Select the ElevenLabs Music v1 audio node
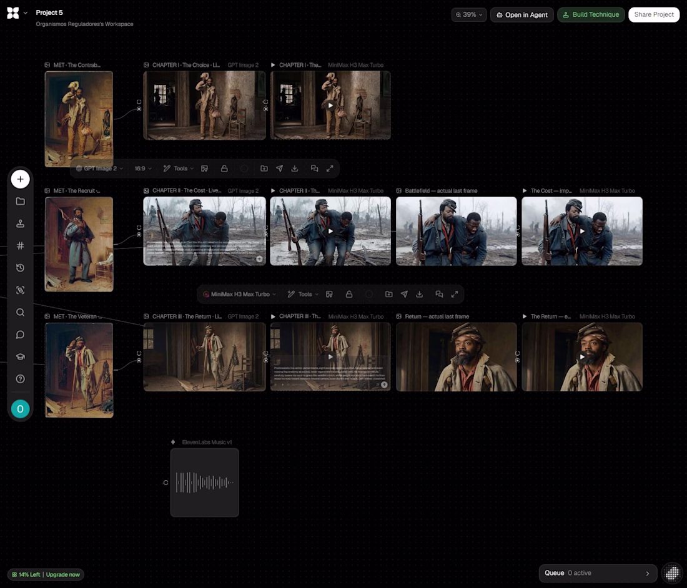The image size is (687, 588). [x=205, y=483]
